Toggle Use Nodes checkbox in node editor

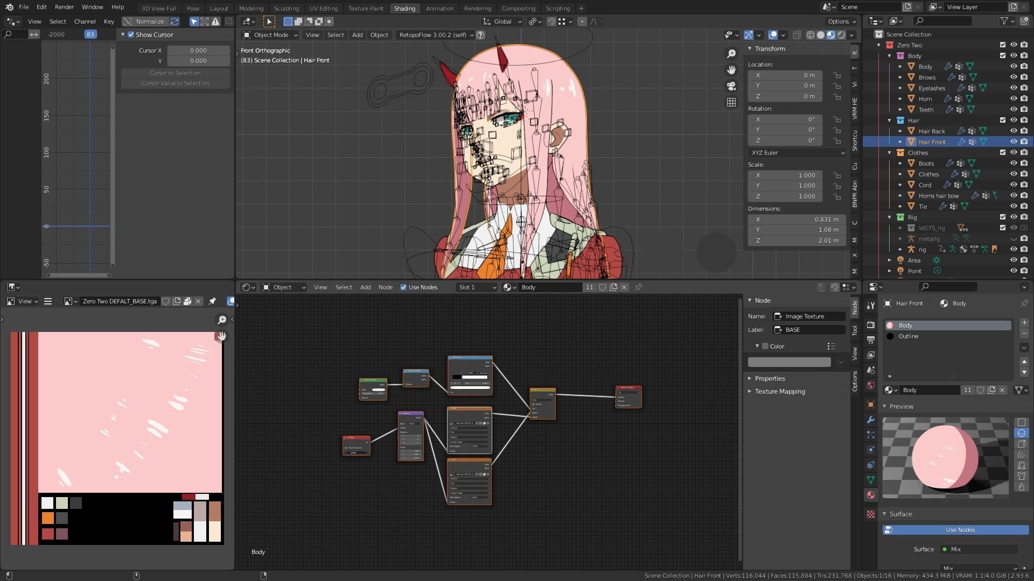coord(403,287)
